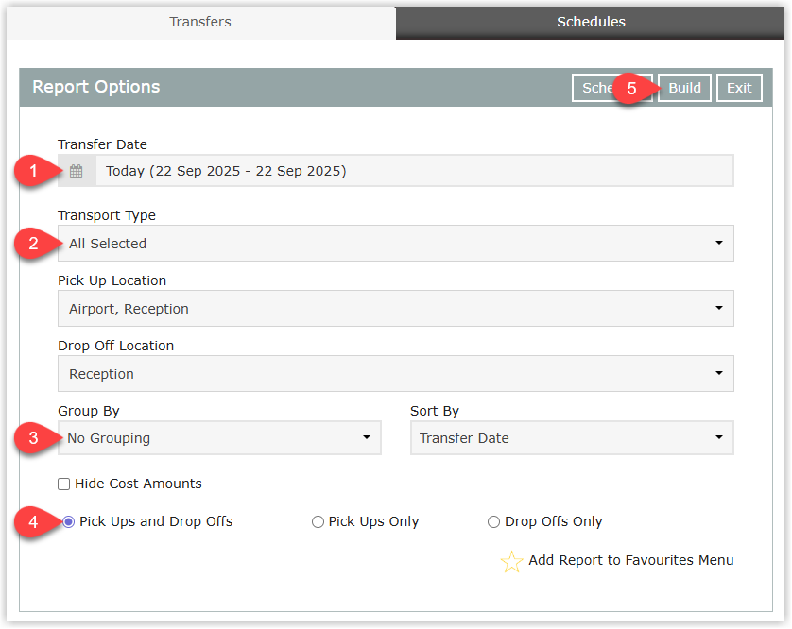Click the Build button
This screenshot has height=629, width=792.
684,88
